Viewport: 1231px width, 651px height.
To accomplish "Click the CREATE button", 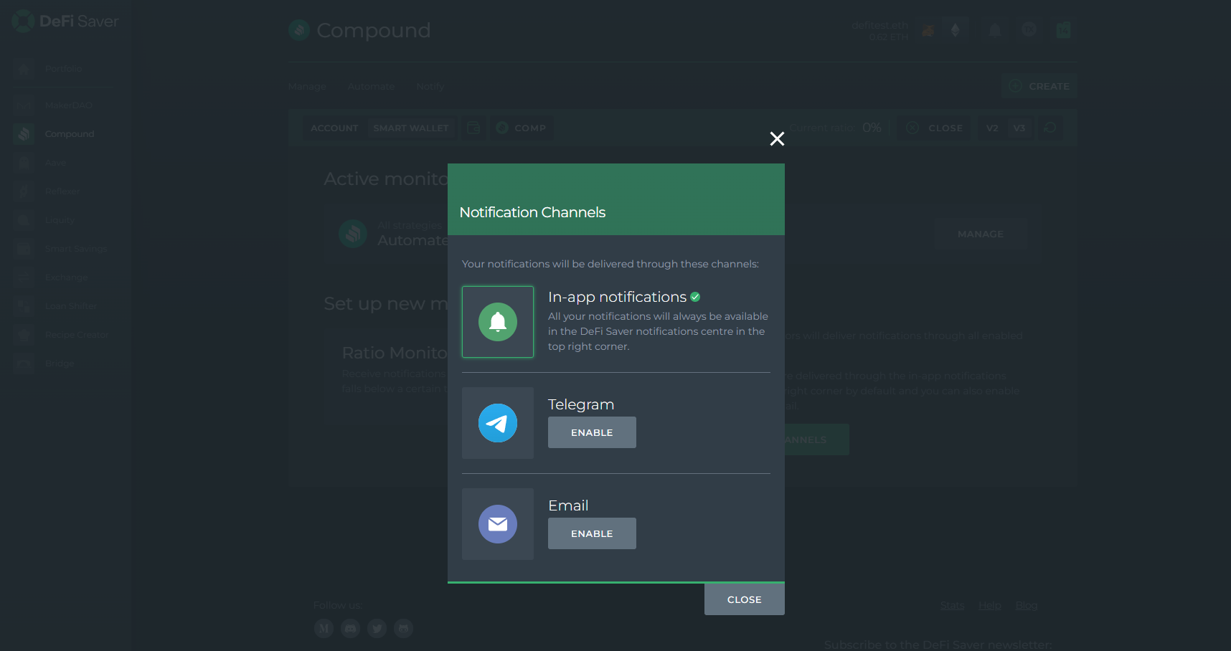I will click(1039, 86).
